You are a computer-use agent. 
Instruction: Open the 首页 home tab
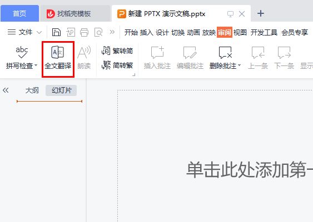(x=19, y=13)
